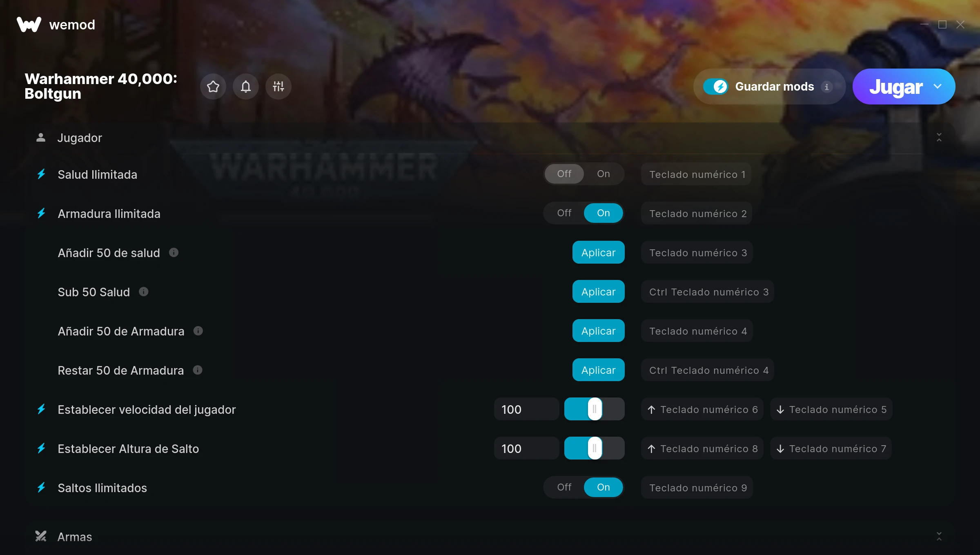Show info for Añadir 50 de salud

pyautogui.click(x=174, y=253)
